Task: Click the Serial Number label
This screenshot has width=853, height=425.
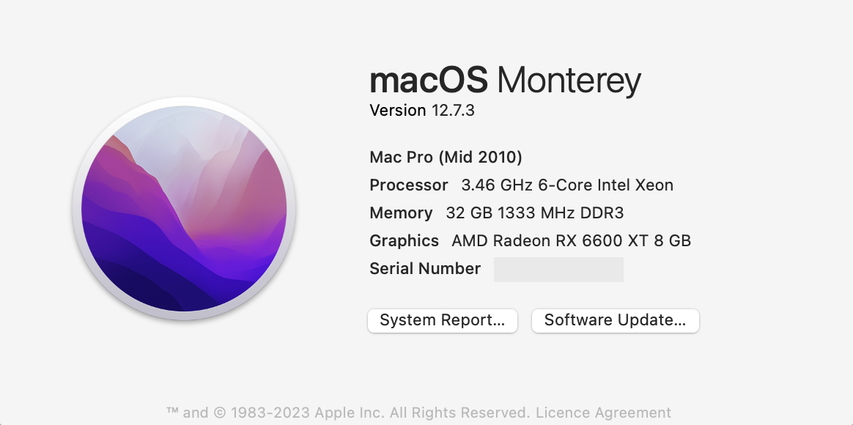Action: (x=424, y=269)
